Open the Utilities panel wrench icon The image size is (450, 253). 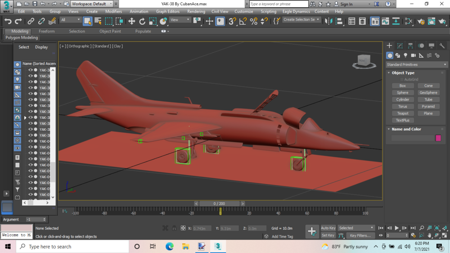[442, 46]
